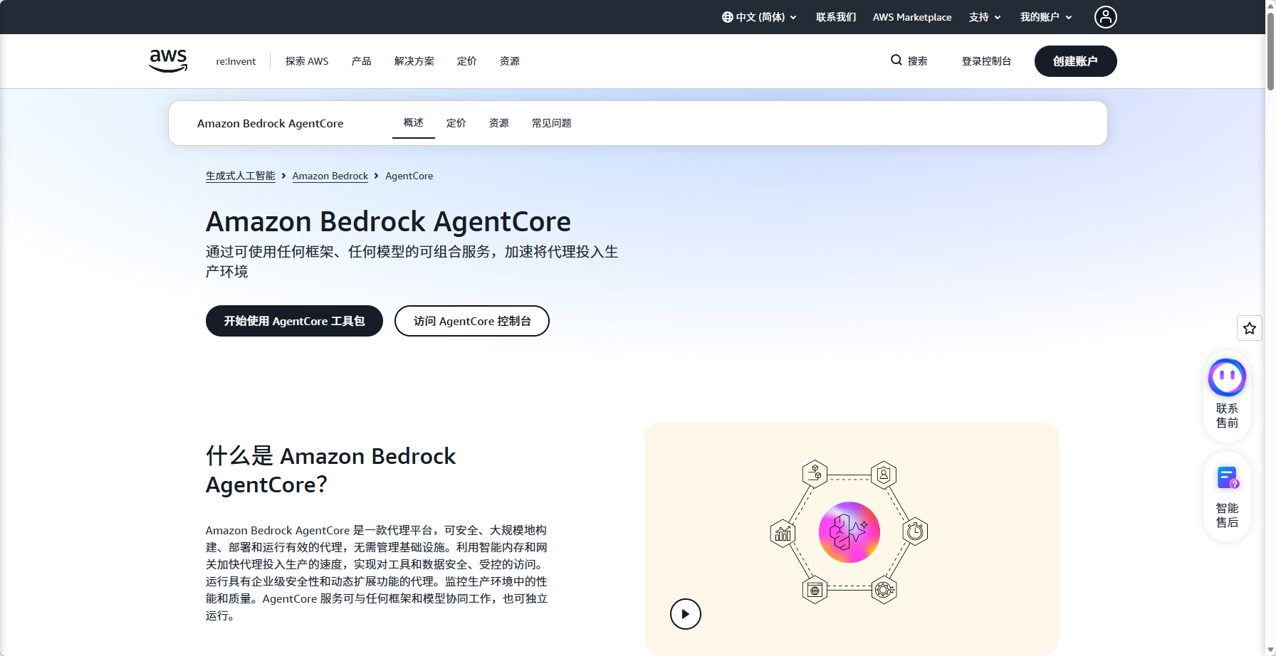Click 访问 AgentCore 控制台 button
This screenshot has width=1276, height=656.
[472, 321]
